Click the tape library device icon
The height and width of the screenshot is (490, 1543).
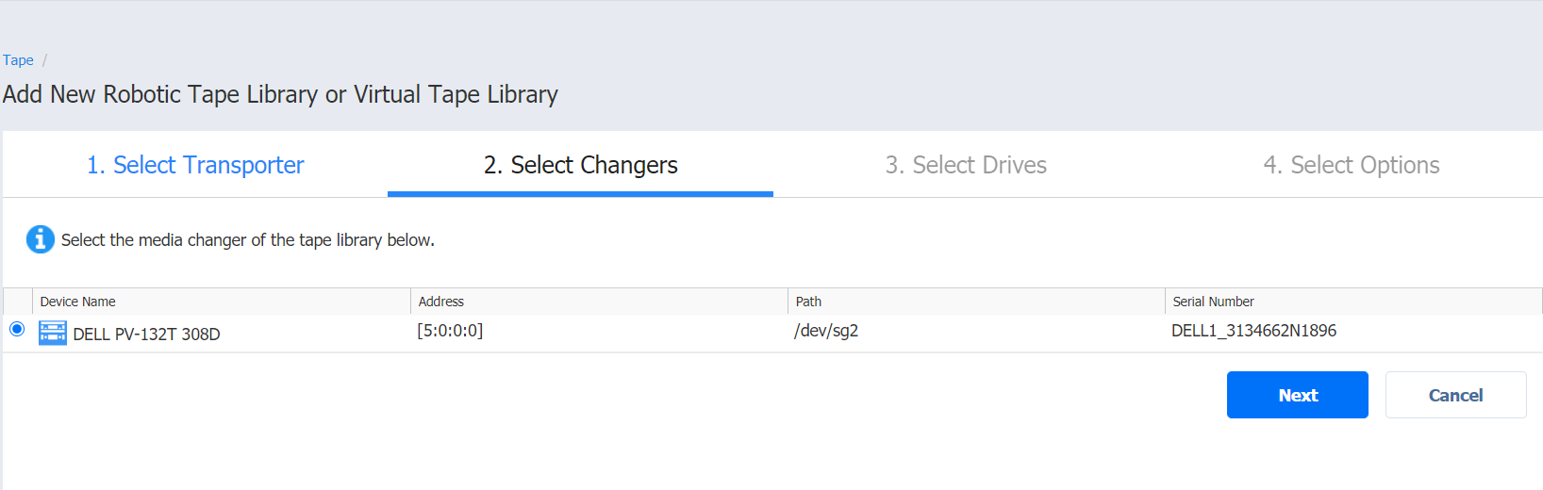(x=53, y=333)
